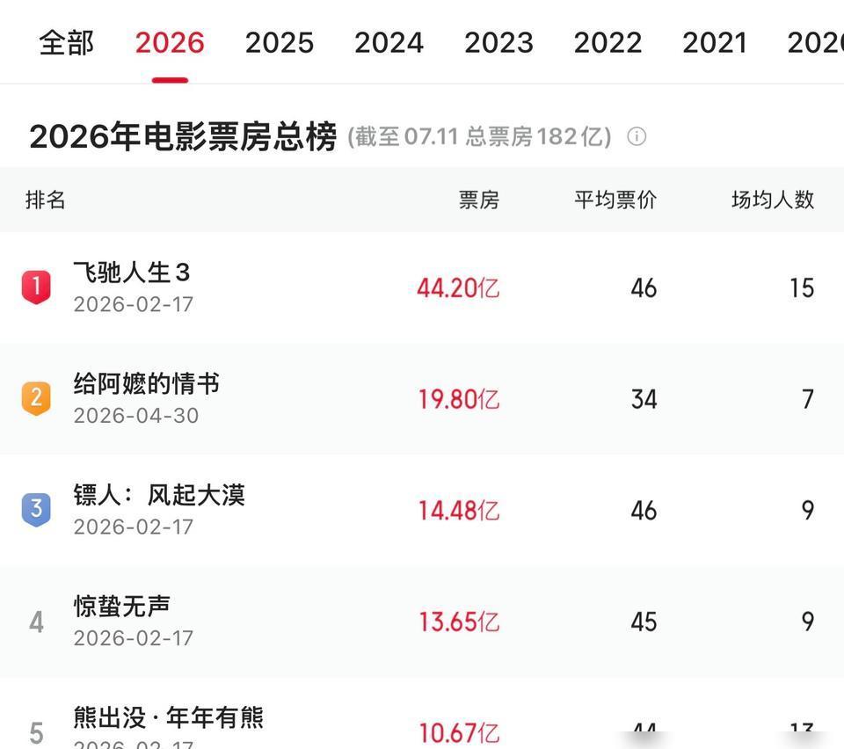This screenshot has width=844, height=749.
Task: Open the info icon beside total box office
Action: click(x=637, y=136)
